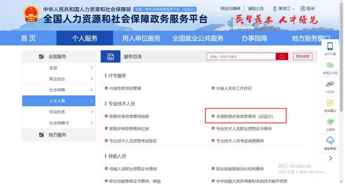Select 全国服务 sidebar header

[x=59, y=57]
